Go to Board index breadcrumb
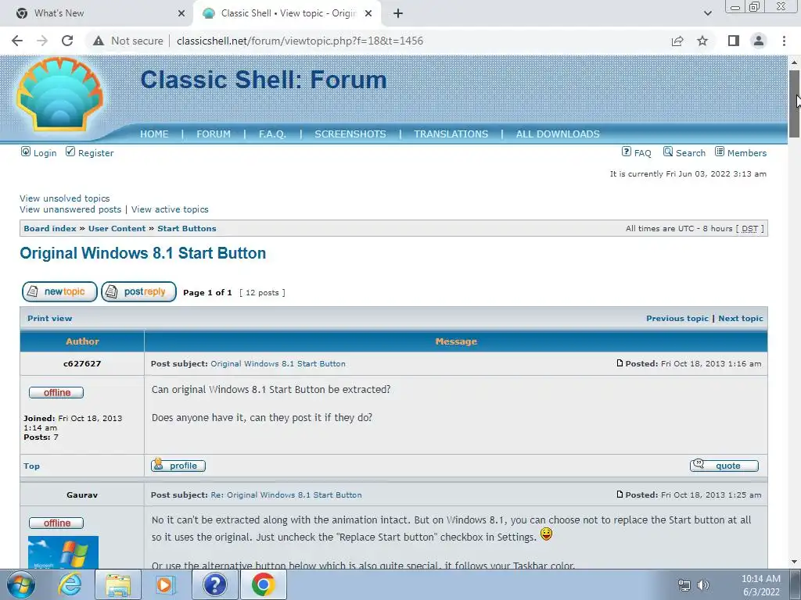 [49, 229]
